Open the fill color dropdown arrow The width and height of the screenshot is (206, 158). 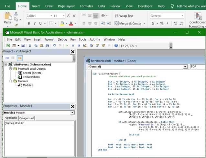click(66, 24)
